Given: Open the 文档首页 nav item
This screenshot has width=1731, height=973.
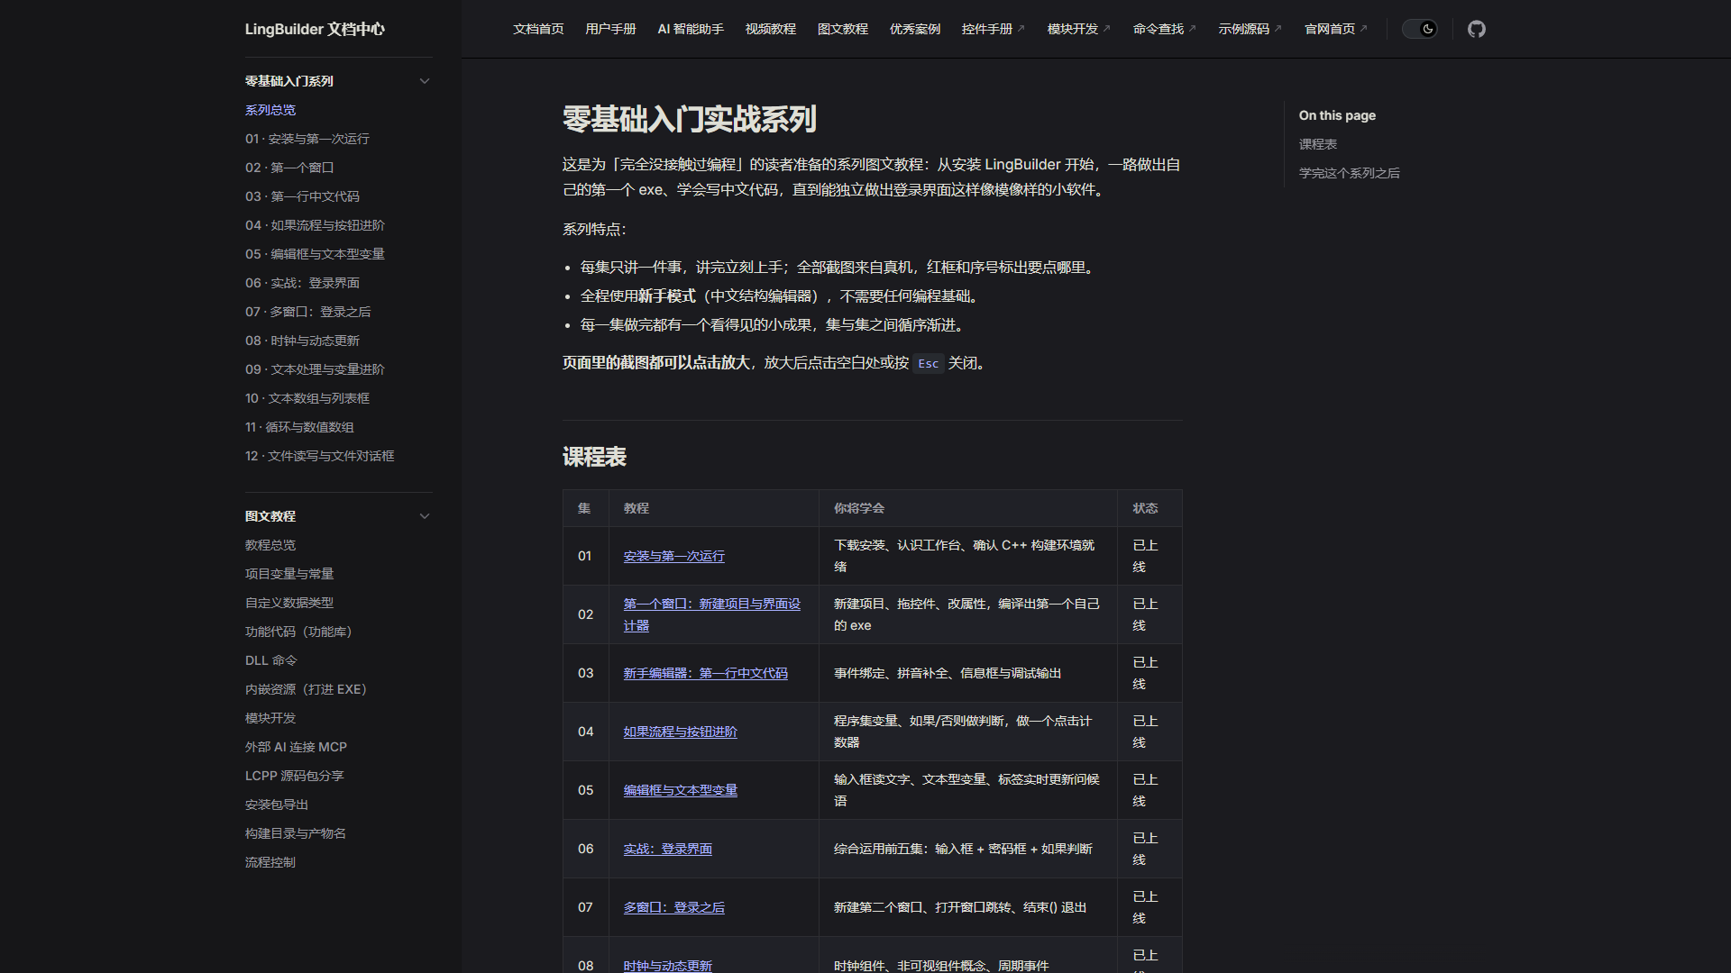Looking at the screenshot, I should [x=538, y=29].
